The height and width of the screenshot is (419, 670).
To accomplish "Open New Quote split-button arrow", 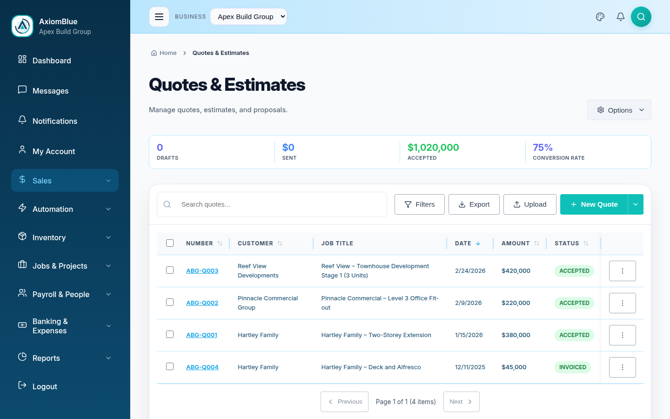I will click(x=636, y=204).
